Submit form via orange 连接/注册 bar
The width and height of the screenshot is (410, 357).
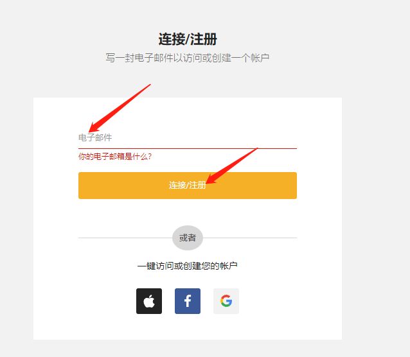pyautogui.click(x=188, y=186)
